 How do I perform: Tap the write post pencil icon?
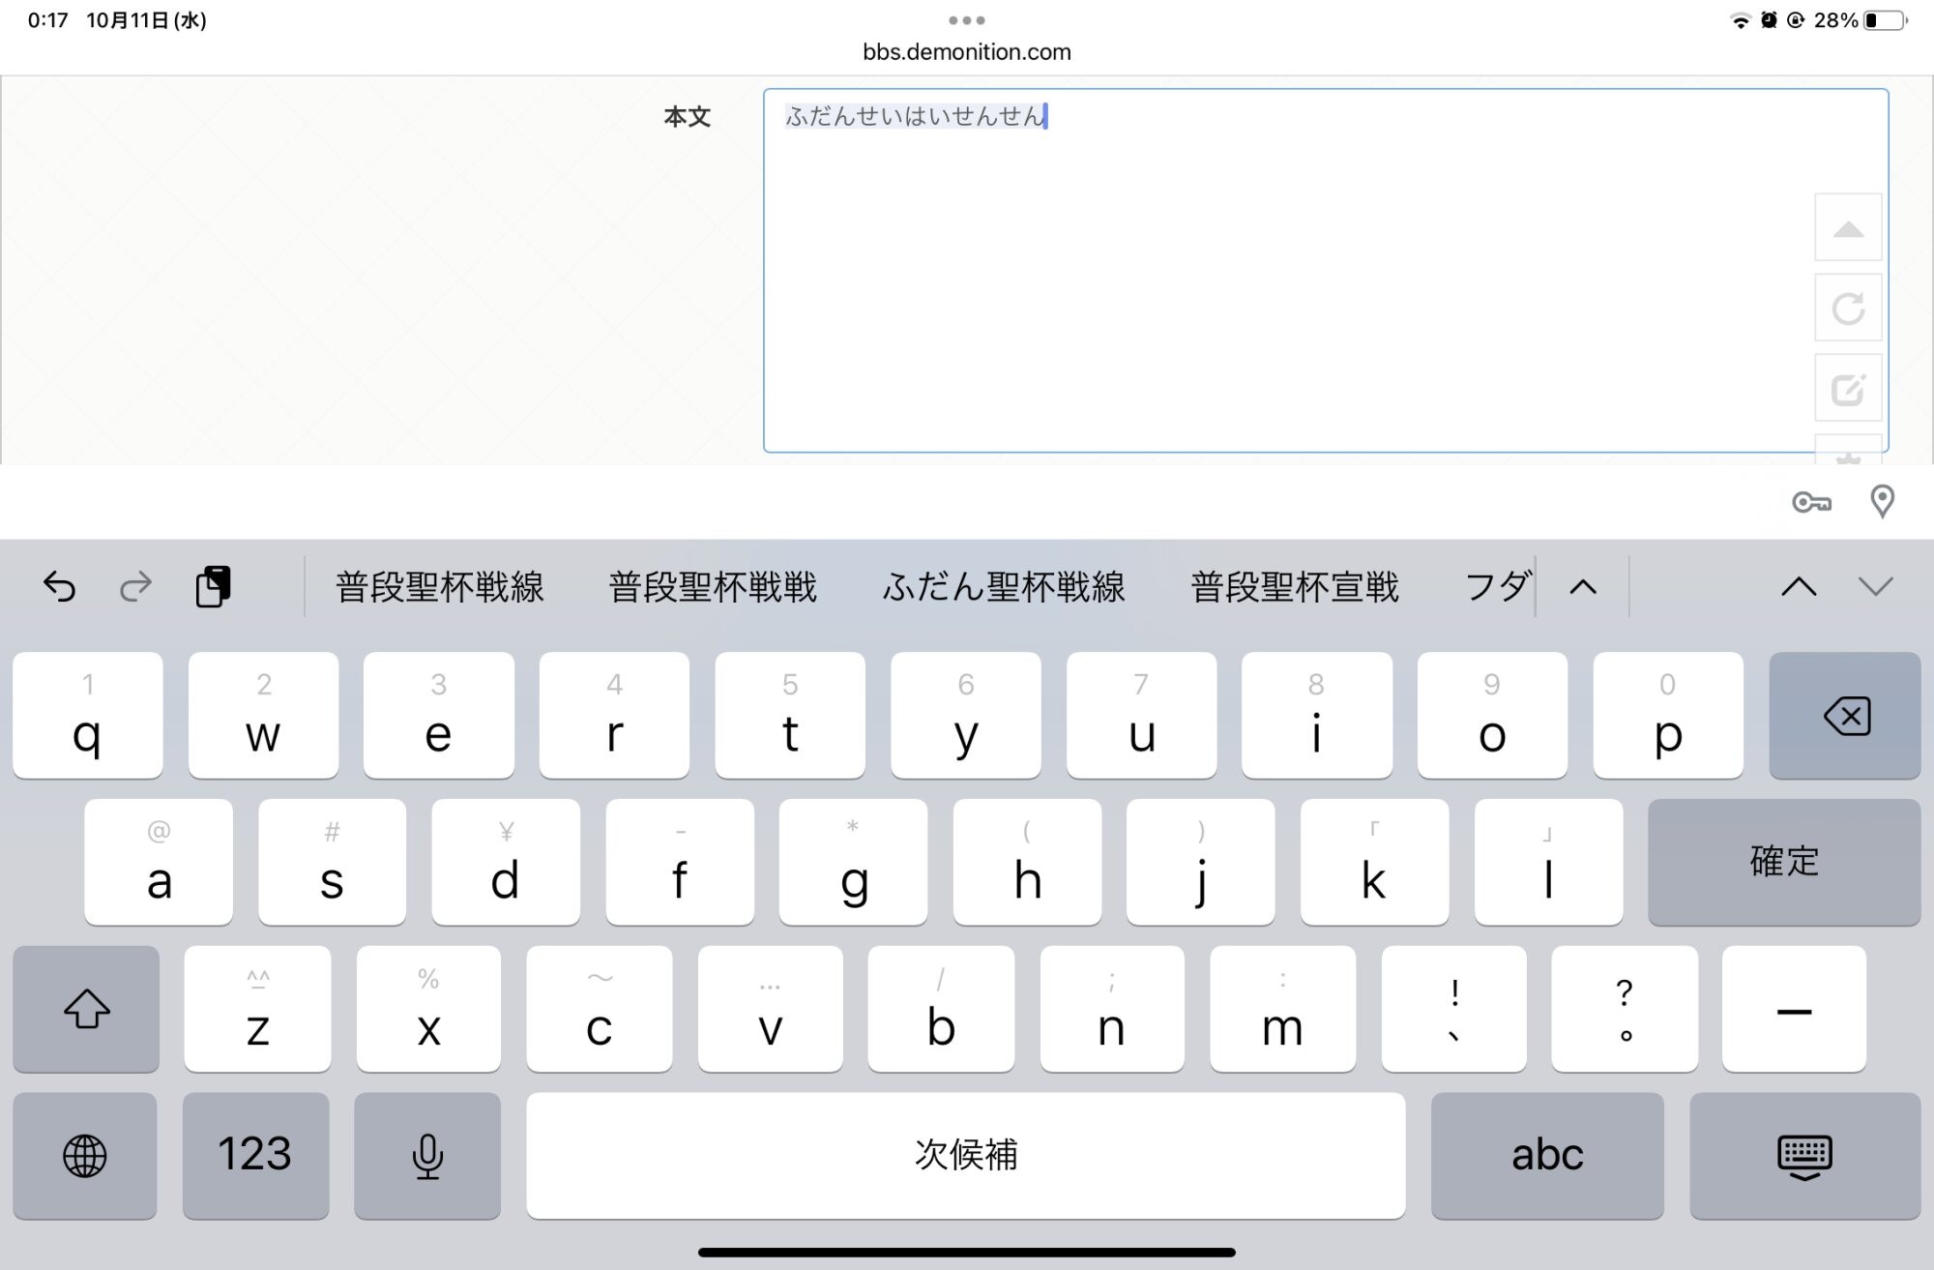point(1848,389)
